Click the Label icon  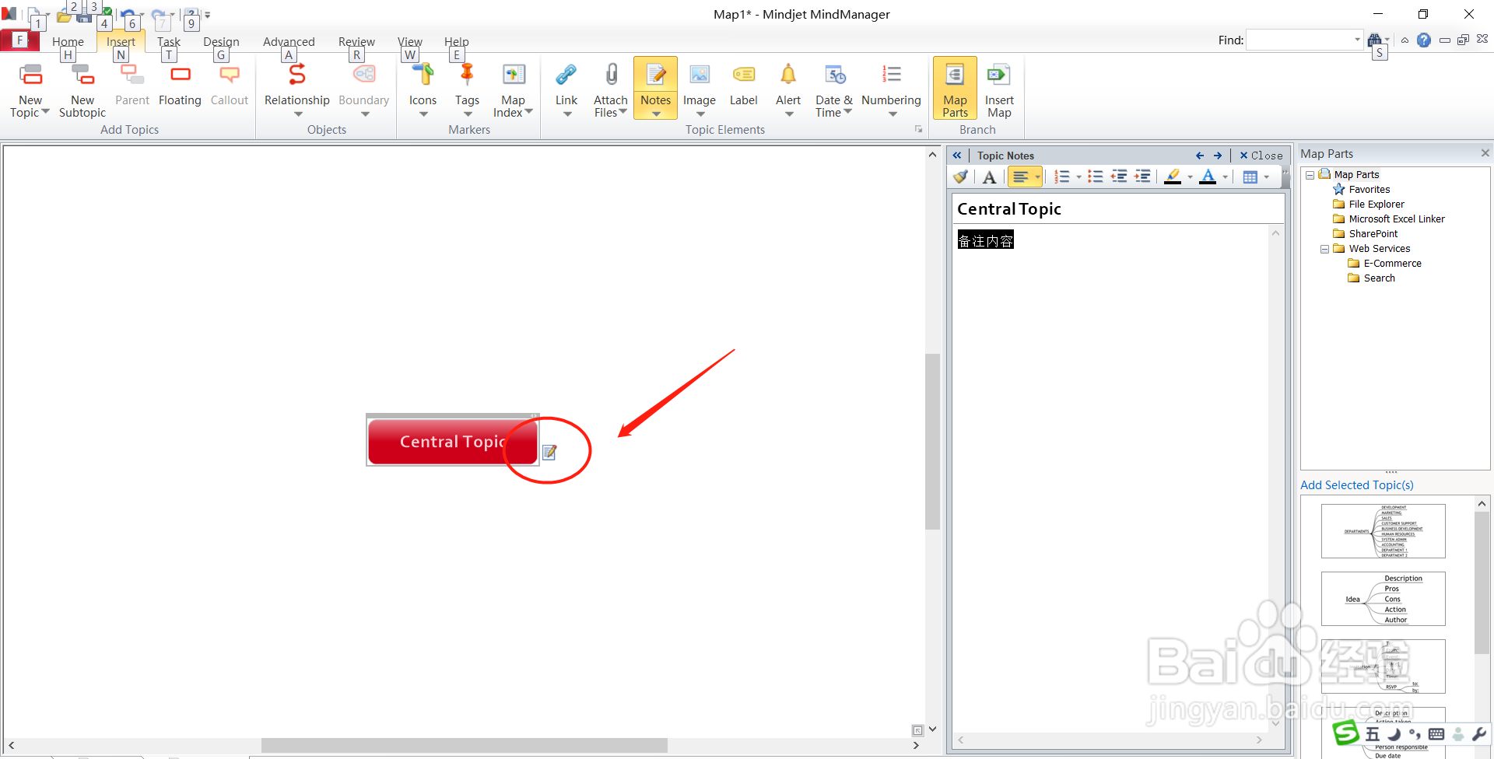click(744, 75)
